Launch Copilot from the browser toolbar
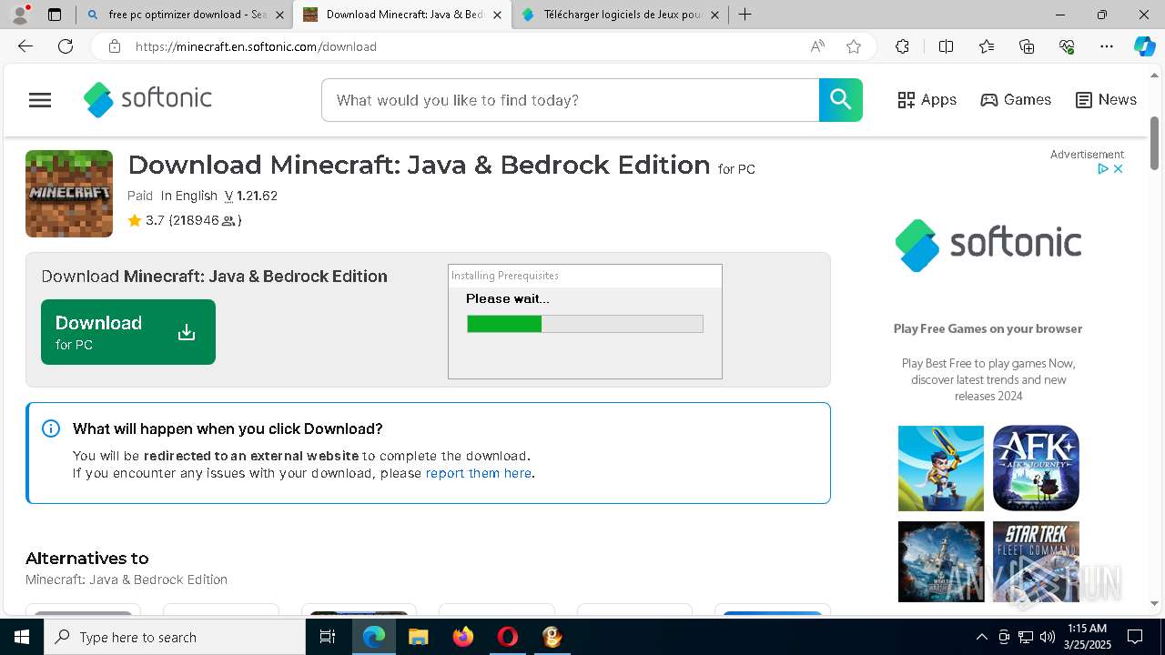The width and height of the screenshot is (1165, 655). [1144, 46]
